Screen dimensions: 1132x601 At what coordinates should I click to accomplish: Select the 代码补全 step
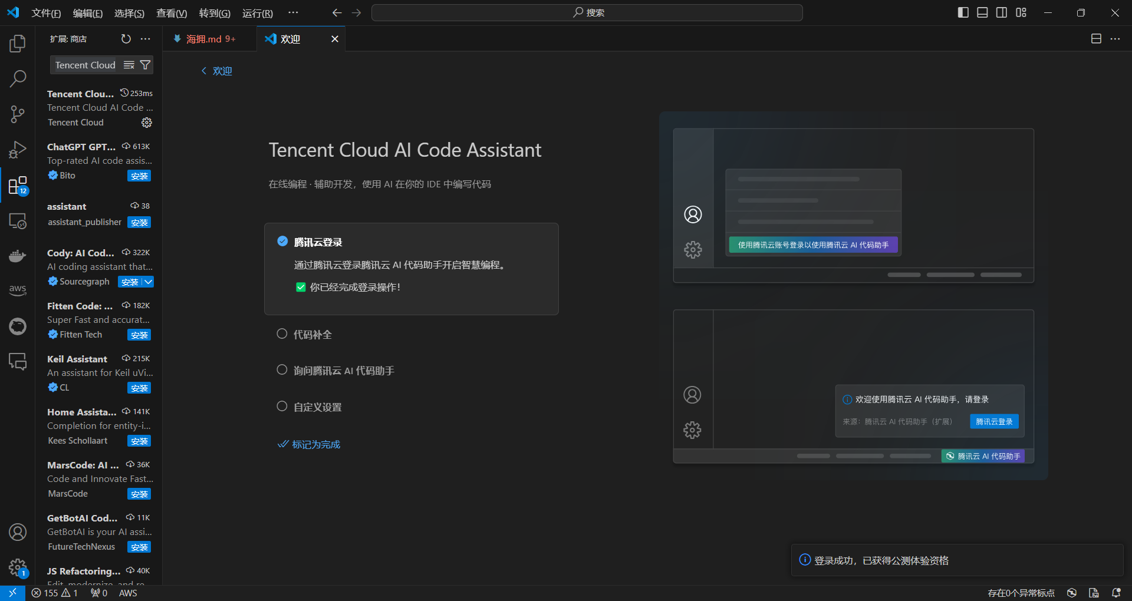click(312, 335)
